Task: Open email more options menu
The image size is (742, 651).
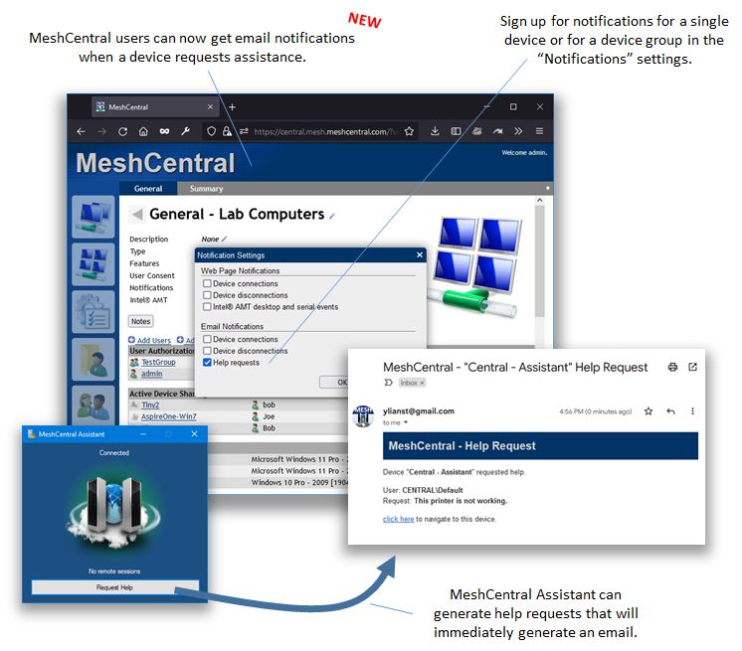Action: (692, 410)
